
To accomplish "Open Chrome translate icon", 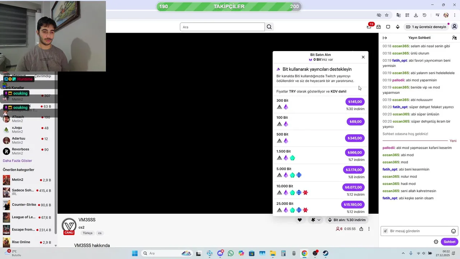I will (x=399, y=15).
